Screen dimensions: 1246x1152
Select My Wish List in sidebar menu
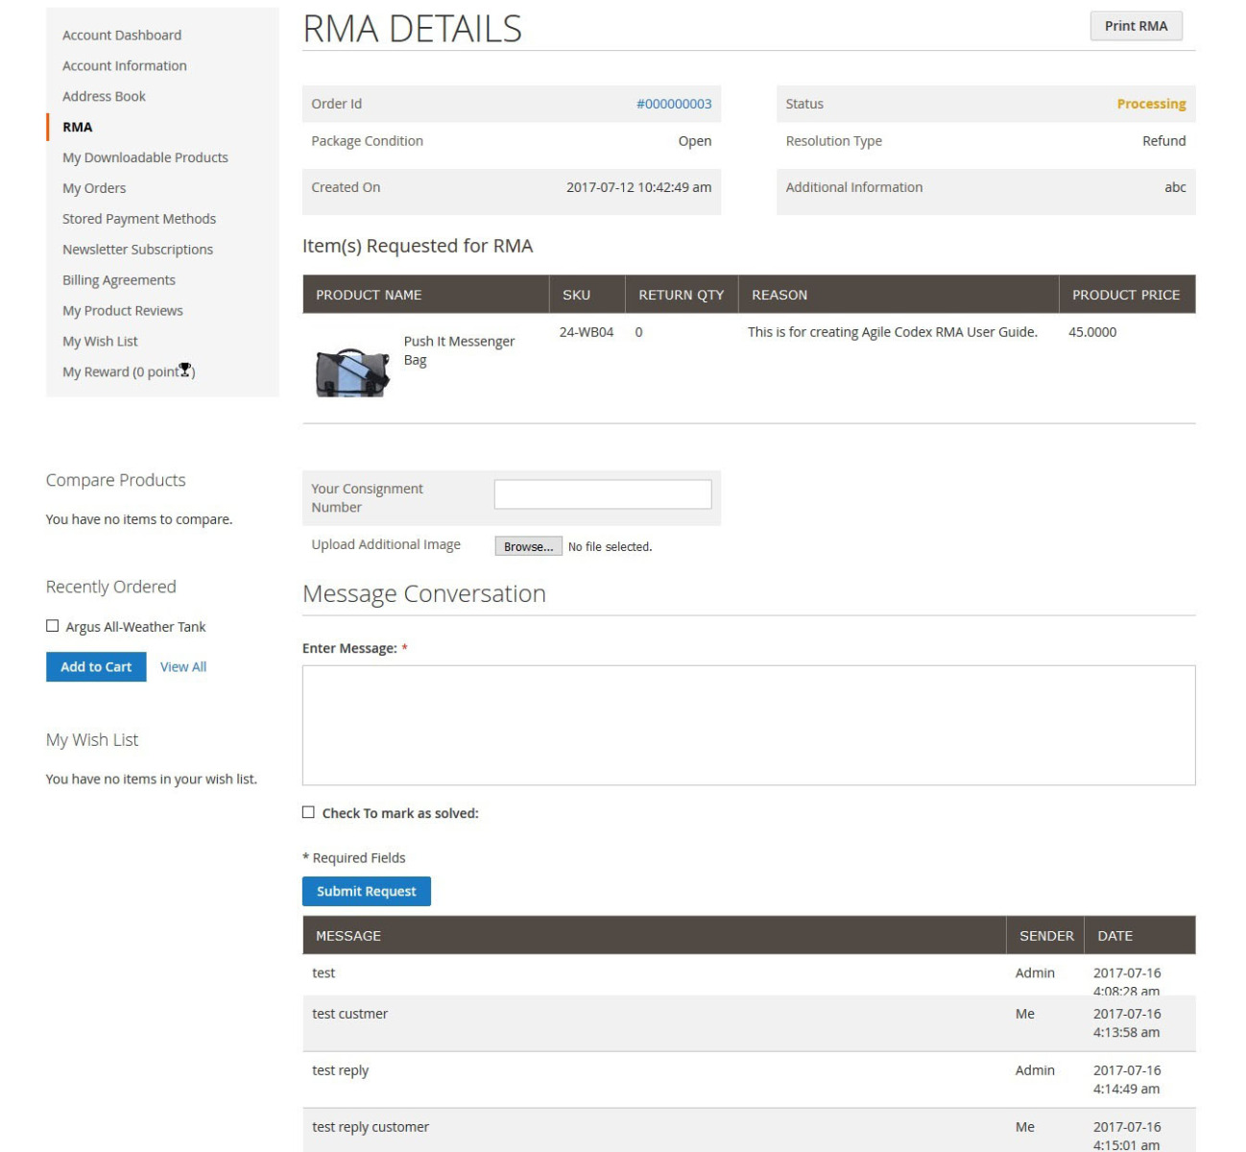tap(100, 342)
